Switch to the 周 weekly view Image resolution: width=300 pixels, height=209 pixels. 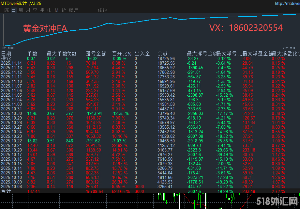coord(20,10)
